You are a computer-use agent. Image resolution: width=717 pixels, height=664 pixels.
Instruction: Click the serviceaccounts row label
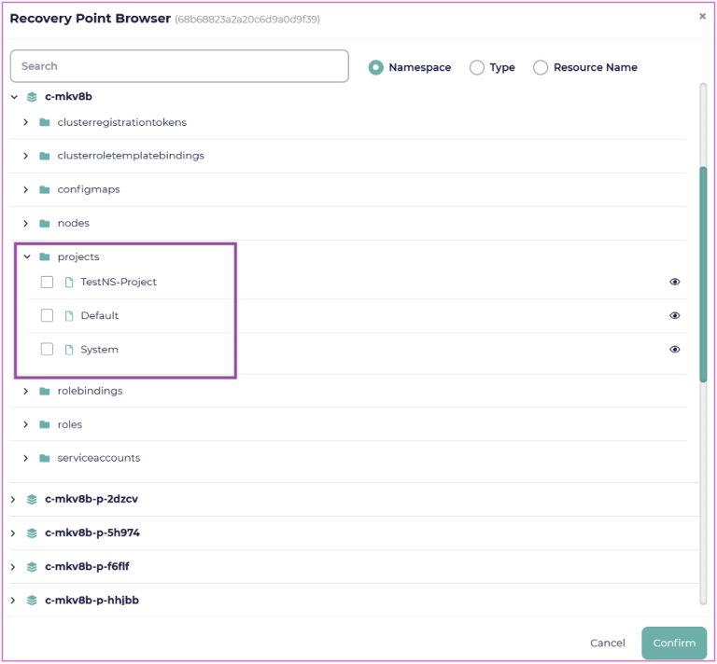(99, 458)
